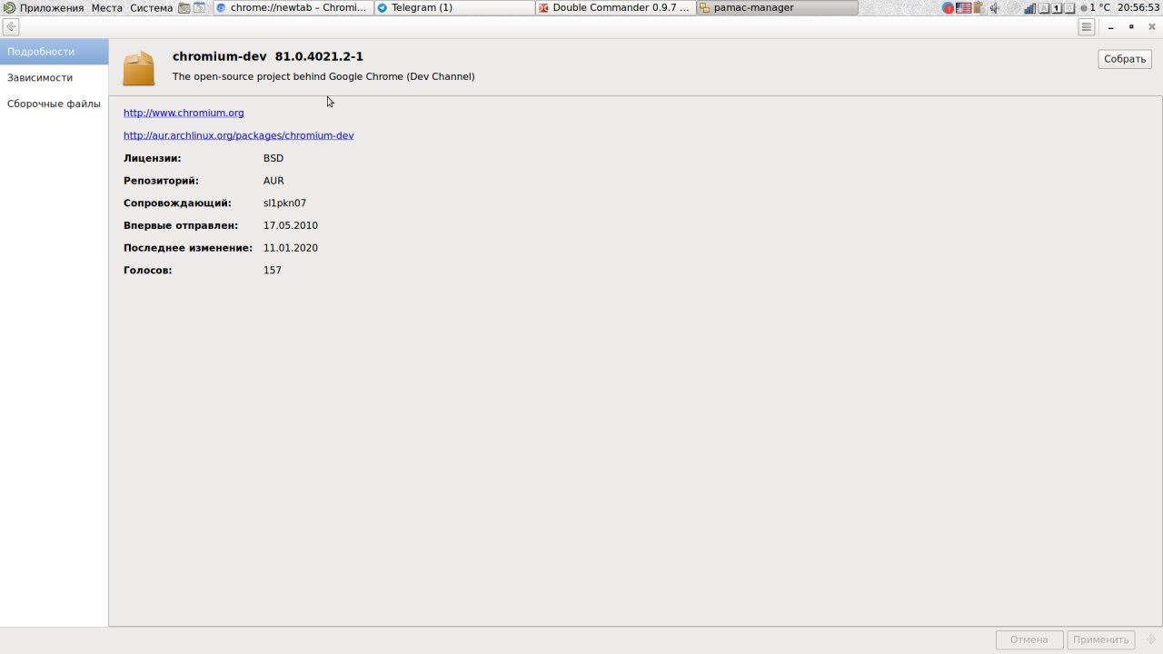The height and width of the screenshot is (654, 1163).
Task: Click the license value BSD
Action: pos(273,158)
